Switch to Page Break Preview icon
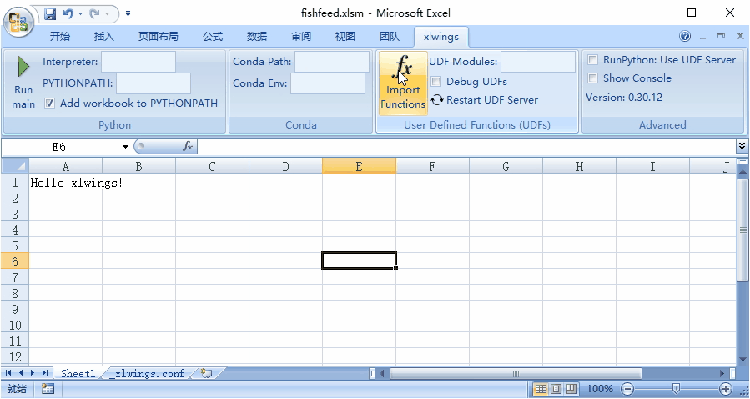Screen dimensions: 750x399 point(571,389)
